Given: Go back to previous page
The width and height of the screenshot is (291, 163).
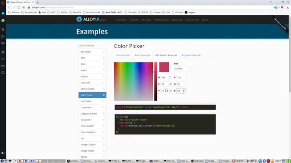Looking at the screenshot, I should (9, 7).
